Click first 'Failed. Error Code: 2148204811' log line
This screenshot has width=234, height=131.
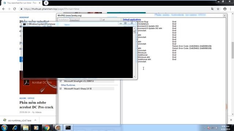point(192,46)
